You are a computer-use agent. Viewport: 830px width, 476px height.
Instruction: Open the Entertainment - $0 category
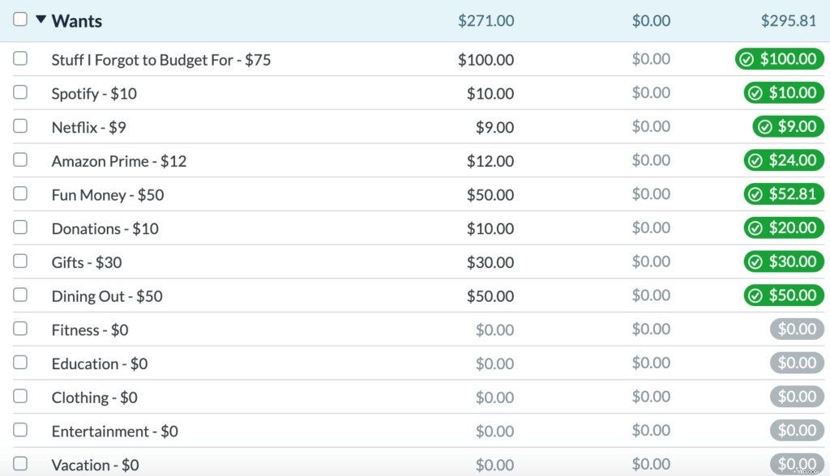coord(114,431)
